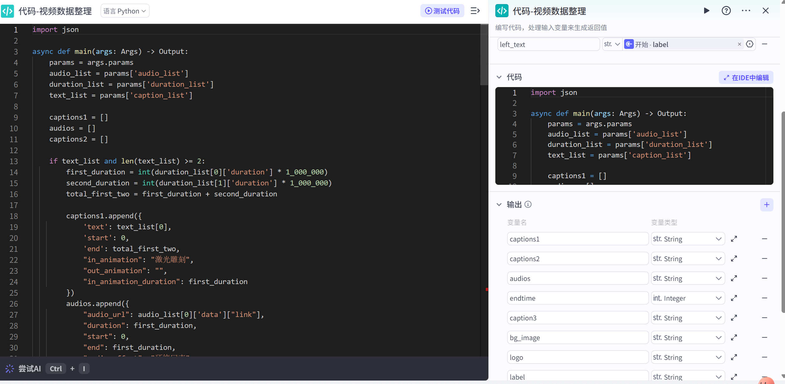Collapse the 输出 section
Screen dimensions: 785x384
click(499, 205)
